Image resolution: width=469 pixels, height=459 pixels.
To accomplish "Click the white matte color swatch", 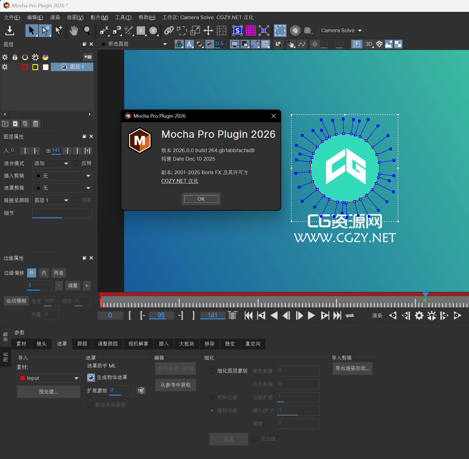I will pos(46,67).
